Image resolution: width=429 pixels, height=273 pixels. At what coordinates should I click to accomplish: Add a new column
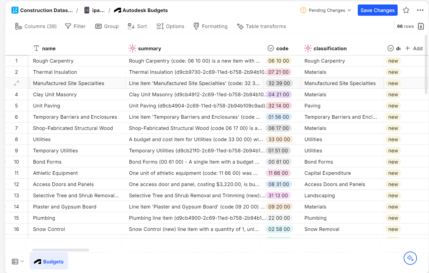[x=414, y=49]
